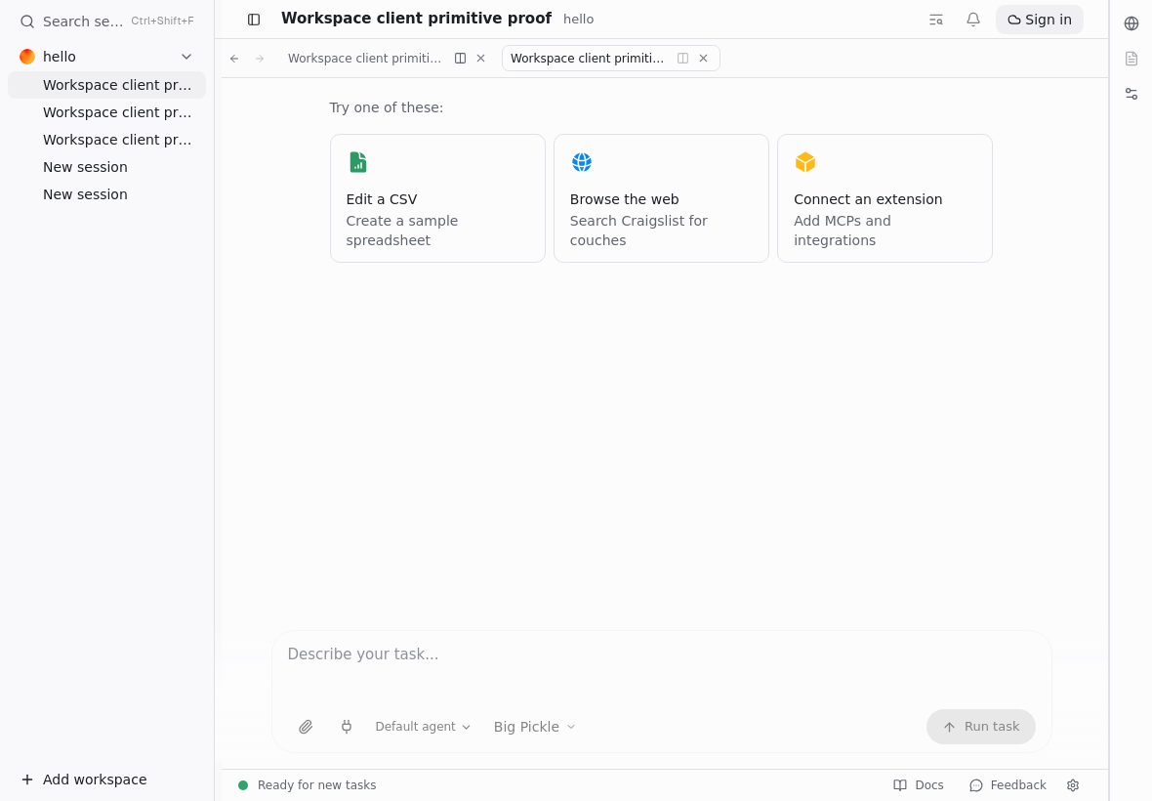Open the notifications bell
1152x801 pixels.
tap(972, 20)
